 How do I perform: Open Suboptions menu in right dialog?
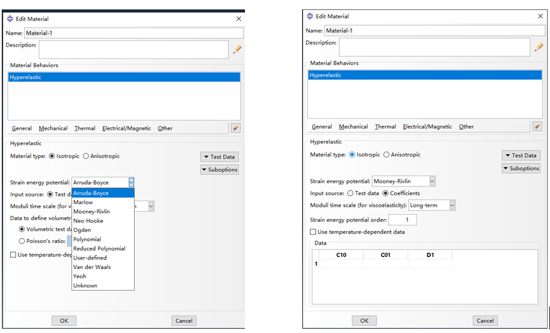coord(521,168)
